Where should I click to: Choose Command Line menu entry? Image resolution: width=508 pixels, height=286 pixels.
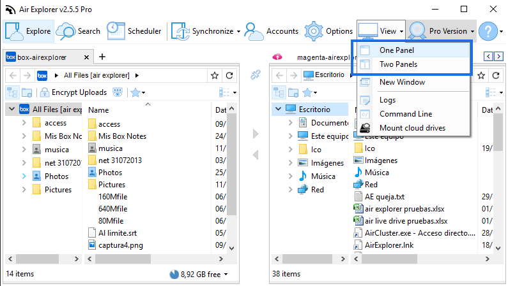tap(413, 114)
